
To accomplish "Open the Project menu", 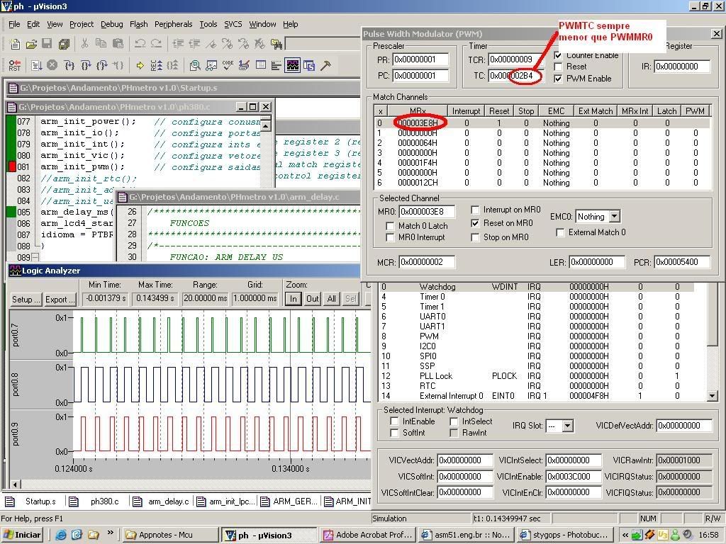I will tap(82, 24).
